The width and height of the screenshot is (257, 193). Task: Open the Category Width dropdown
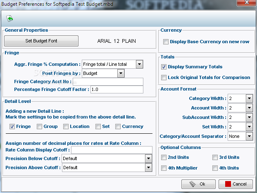coord(249,98)
